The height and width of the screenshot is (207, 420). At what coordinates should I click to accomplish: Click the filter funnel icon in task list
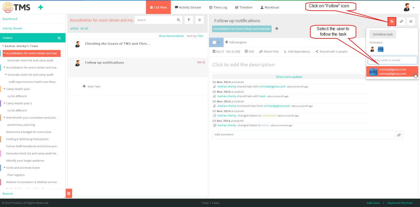tap(189, 20)
